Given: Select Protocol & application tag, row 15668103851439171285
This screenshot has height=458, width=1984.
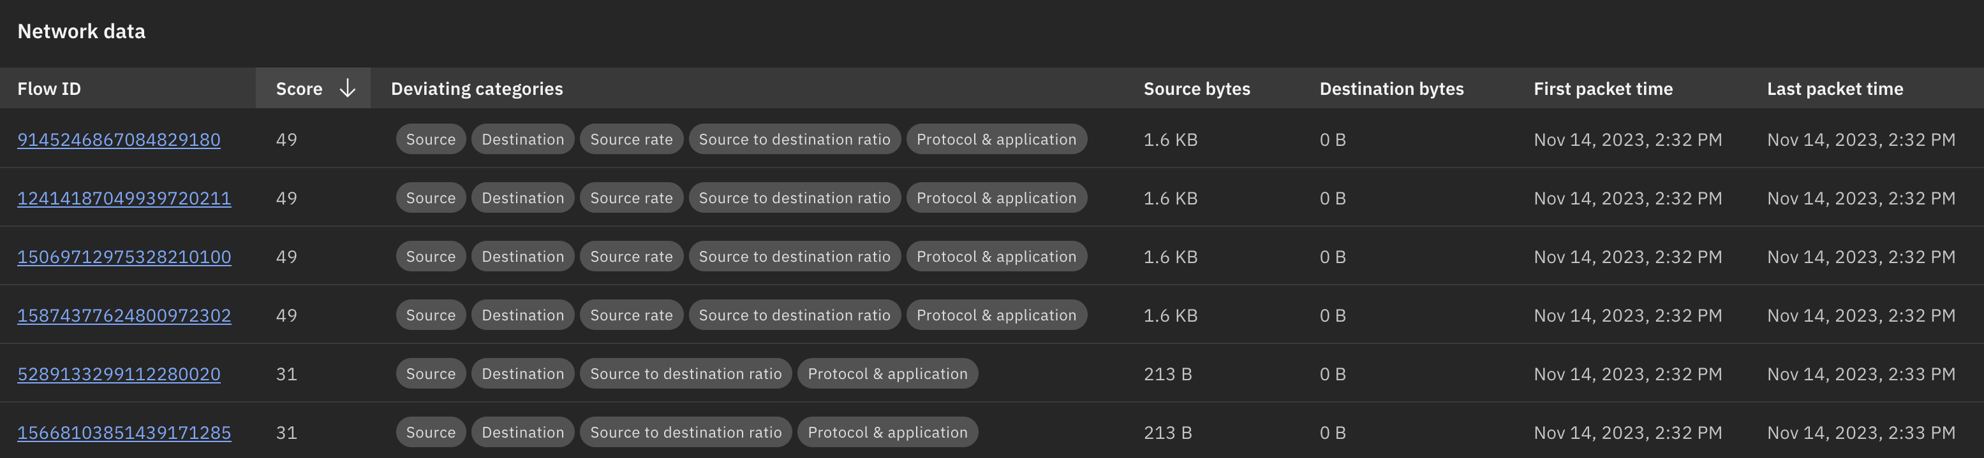Looking at the screenshot, I should click(888, 432).
